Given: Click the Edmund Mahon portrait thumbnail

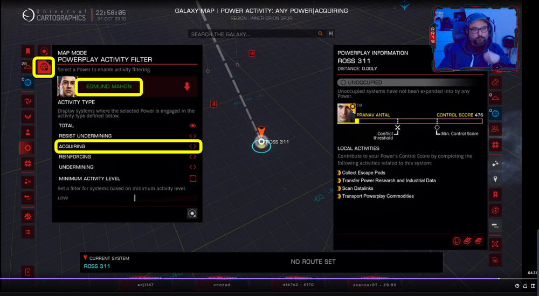Looking at the screenshot, I should coord(66,87).
